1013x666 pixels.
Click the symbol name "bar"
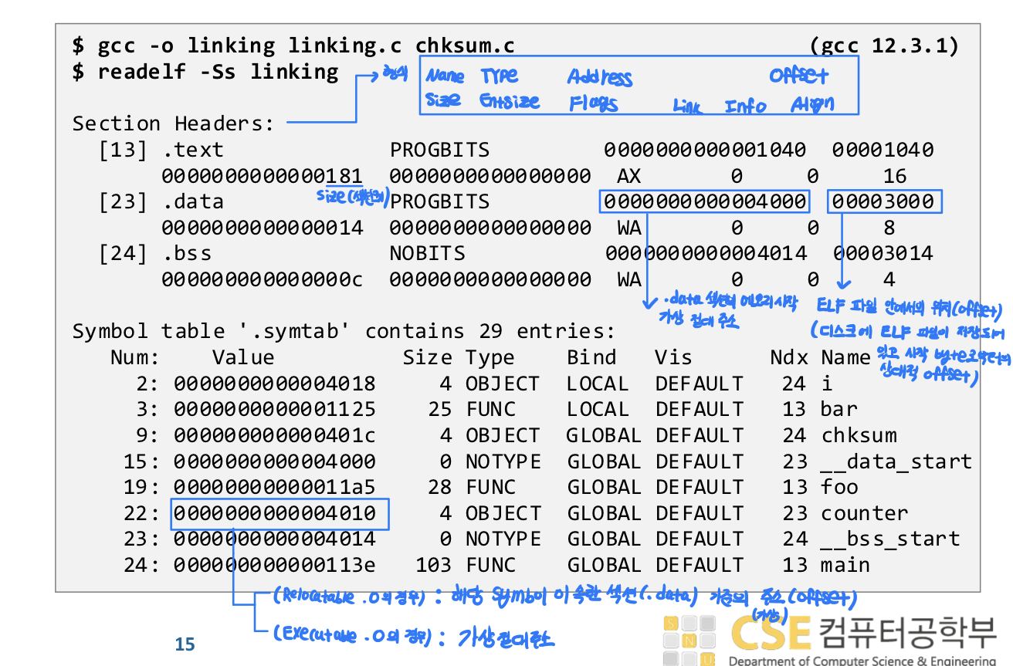(x=839, y=410)
